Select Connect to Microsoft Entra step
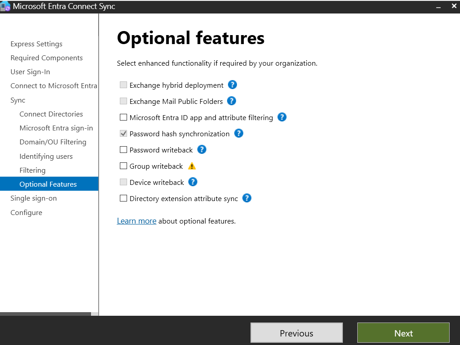This screenshot has width=460, height=345. point(54,86)
